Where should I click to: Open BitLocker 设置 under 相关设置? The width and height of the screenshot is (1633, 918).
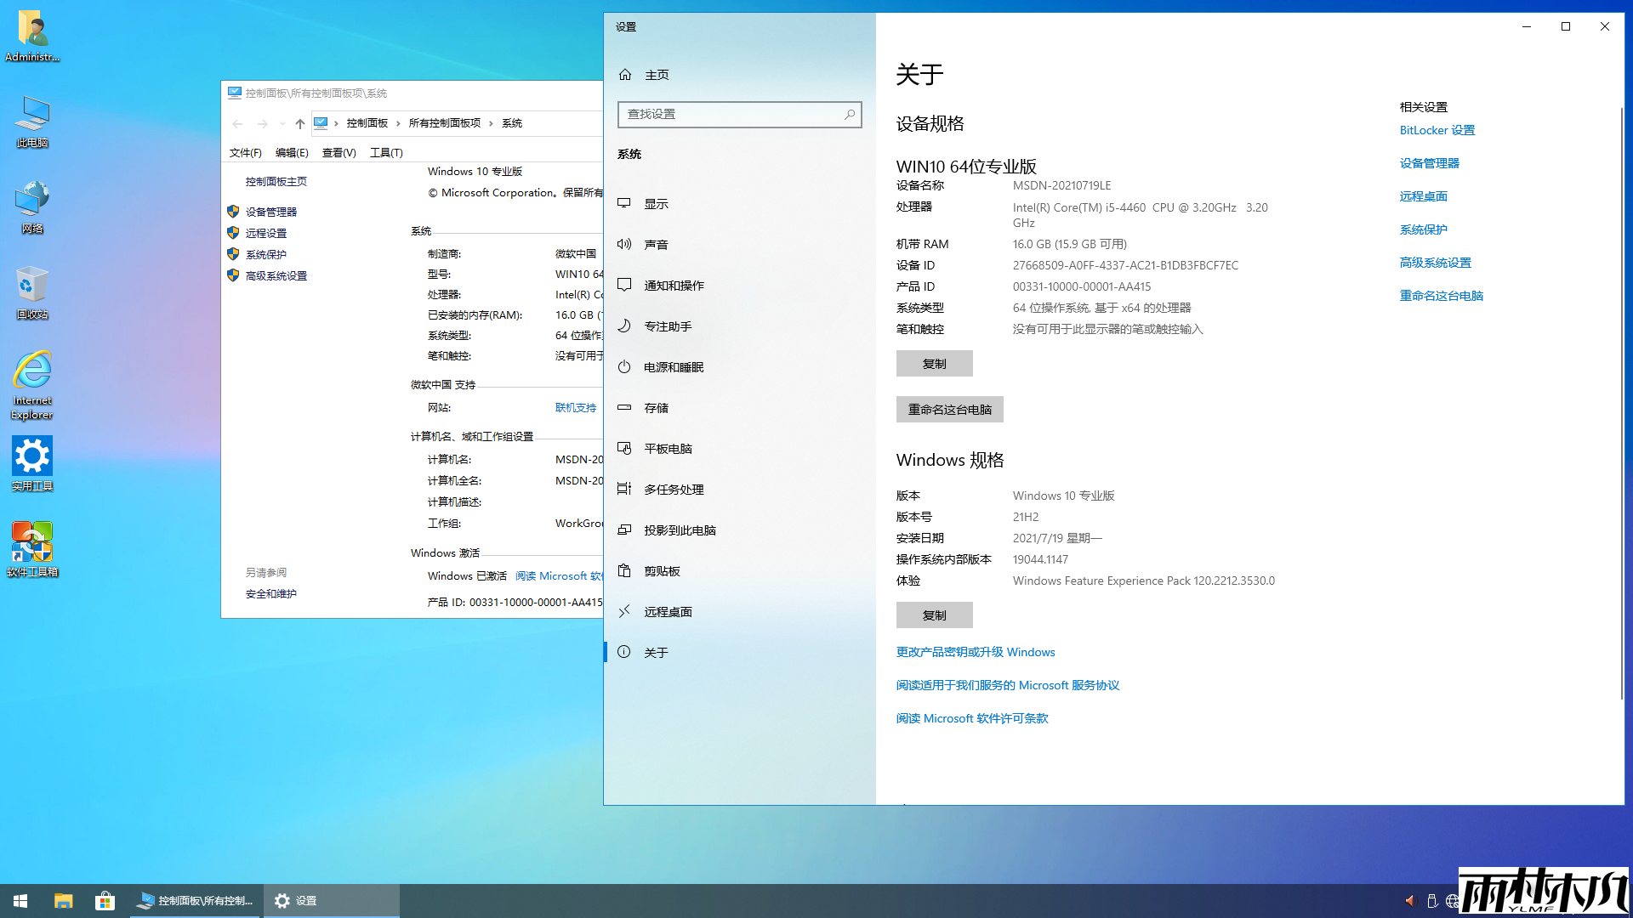1437,130
